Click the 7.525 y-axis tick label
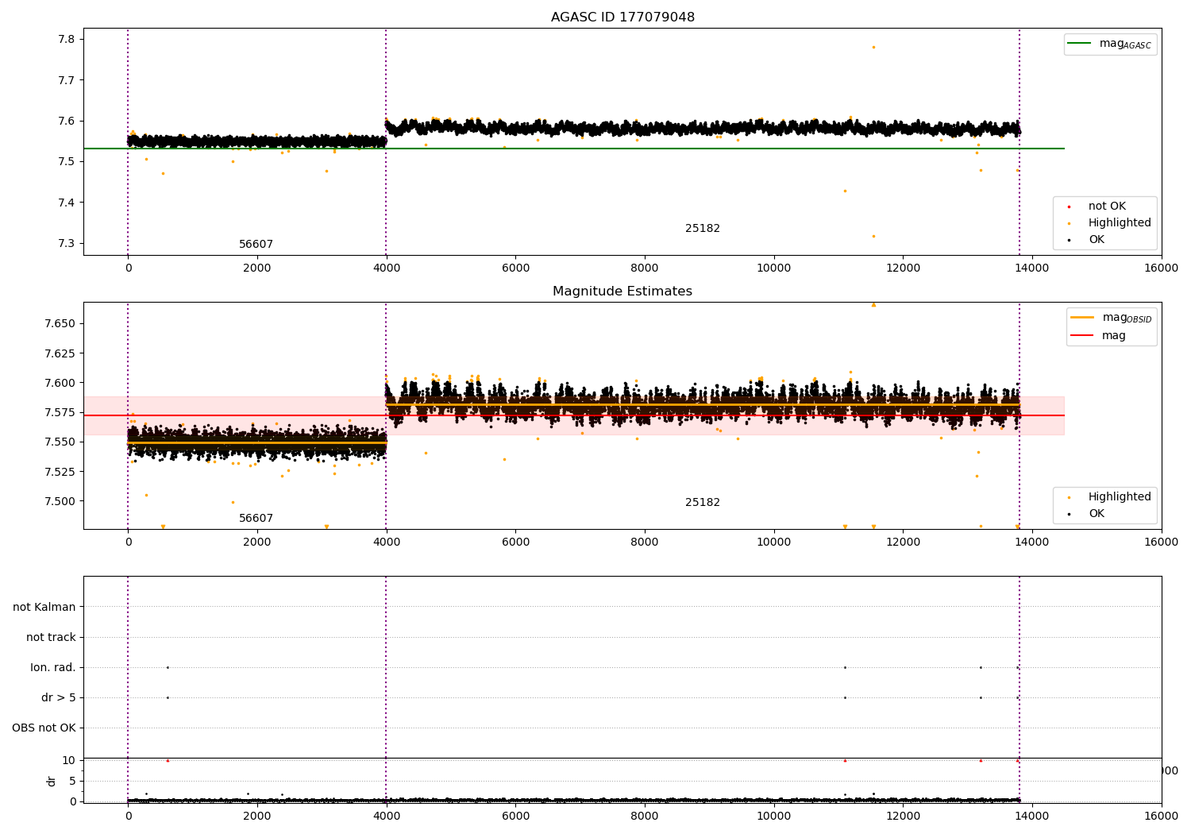Viewport: 1191px width, 834px height. click(x=60, y=472)
